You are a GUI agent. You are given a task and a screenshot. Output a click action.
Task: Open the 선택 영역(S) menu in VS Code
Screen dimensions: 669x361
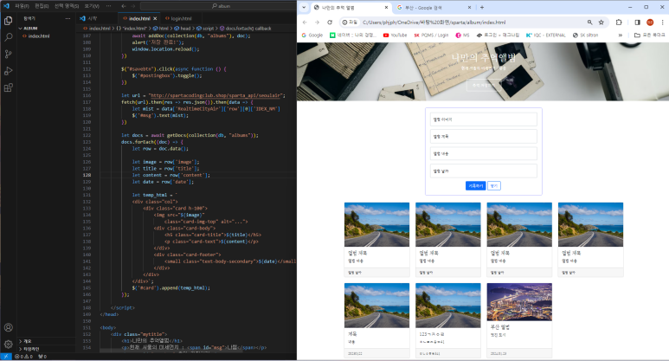coord(66,6)
